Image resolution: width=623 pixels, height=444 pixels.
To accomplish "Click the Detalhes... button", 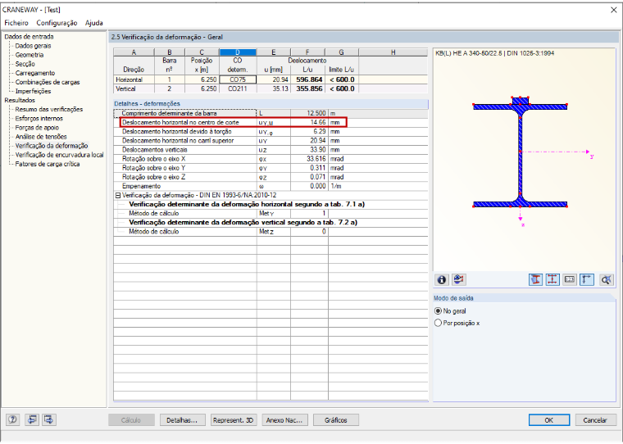I will [182, 420].
